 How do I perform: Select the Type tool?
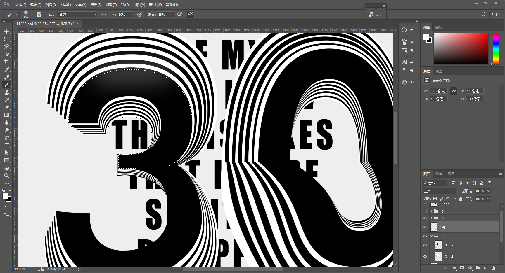coord(7,145)
